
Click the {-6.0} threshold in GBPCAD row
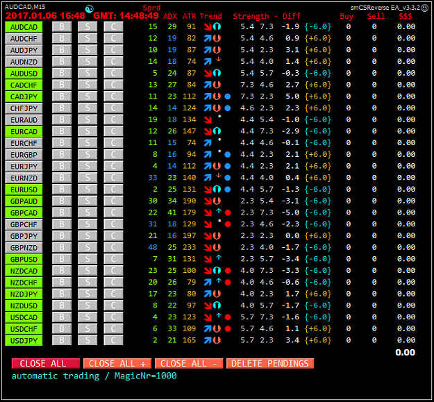pyautogui.click(x=318, y=212)
